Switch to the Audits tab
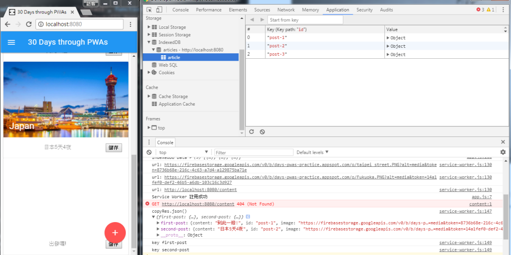The height and width of the screenshot is (255, 511). [x=386, y=10]
